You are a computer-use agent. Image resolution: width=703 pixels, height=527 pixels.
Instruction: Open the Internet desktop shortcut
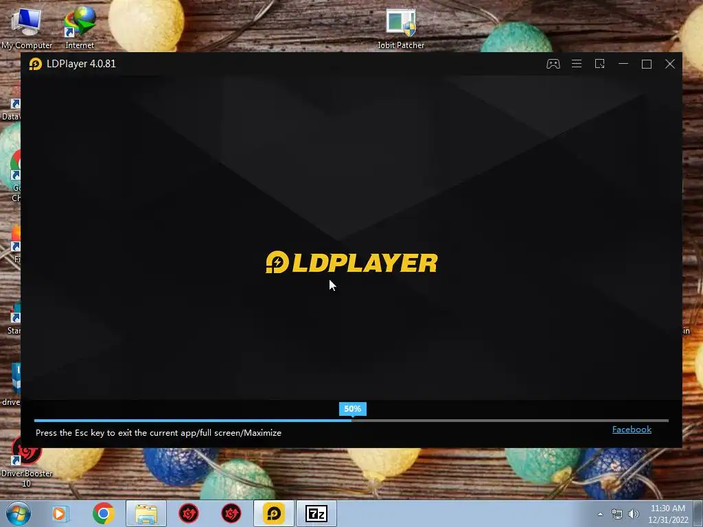(x=80, y=29)
